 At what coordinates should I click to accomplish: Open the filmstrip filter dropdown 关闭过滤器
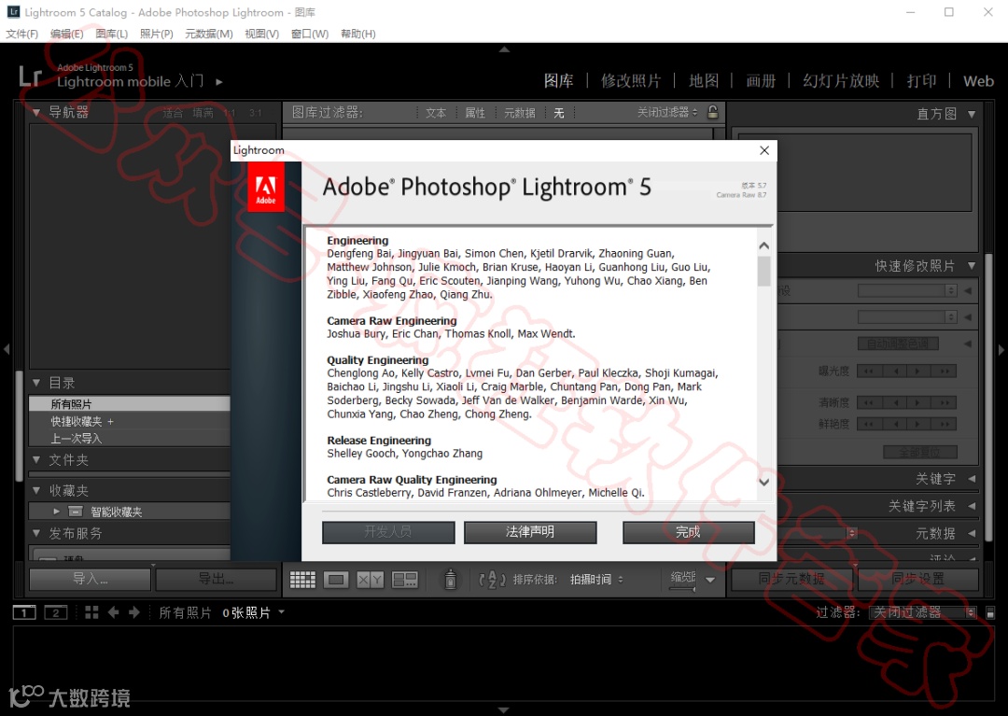922,612
